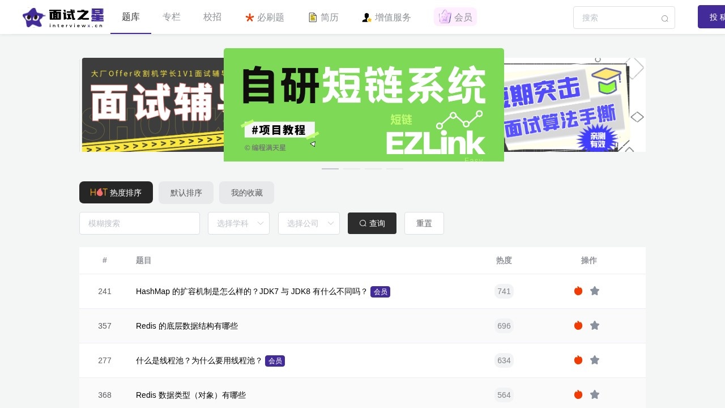Viewport: 725px width, 408px height.
Task: Click the 重置 reset button
Action: (x=424, y=223)
